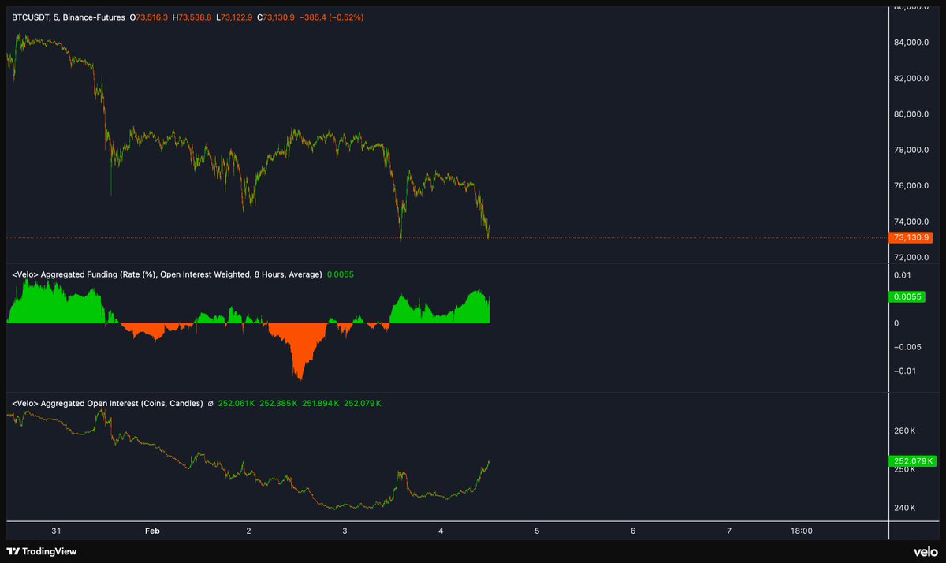946x563 pixels.
Task: Click the 72,000.0 price axis label
Action: (911, 258)
